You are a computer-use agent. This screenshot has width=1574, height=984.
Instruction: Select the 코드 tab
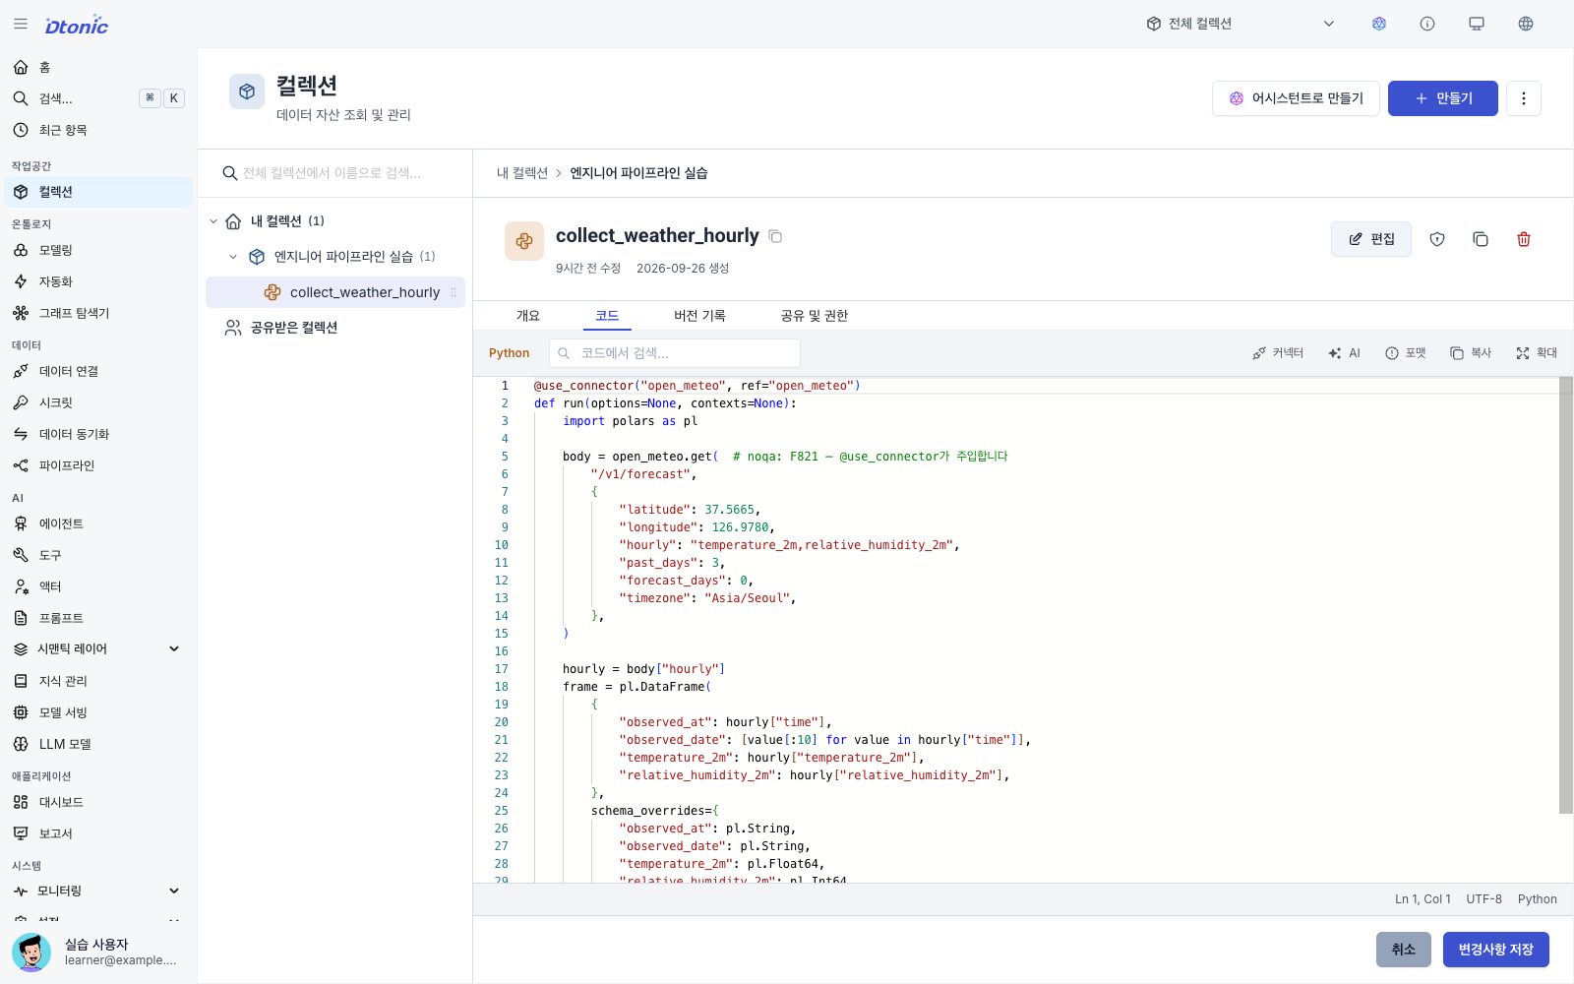pyautogui.click(x=607, y=316)
